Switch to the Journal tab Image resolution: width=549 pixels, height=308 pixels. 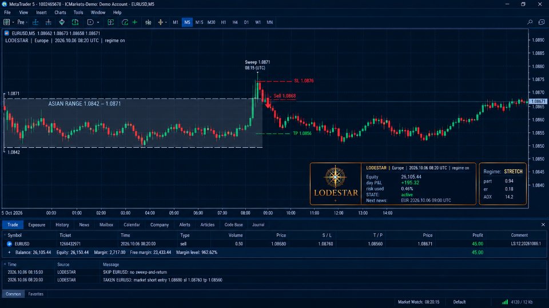click(258, 225)
